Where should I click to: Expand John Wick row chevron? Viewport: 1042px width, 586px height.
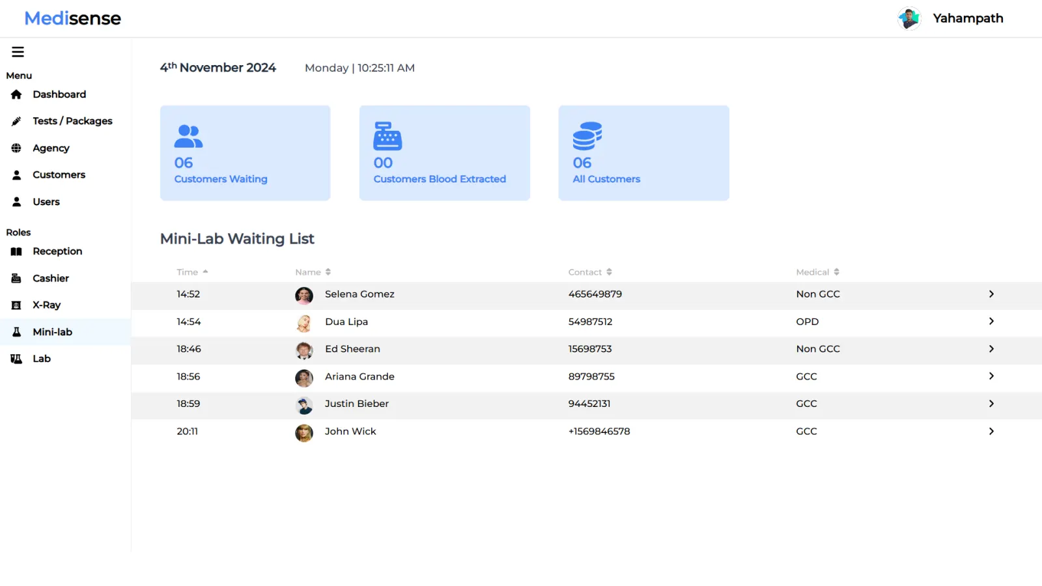[x=991, y=432]
